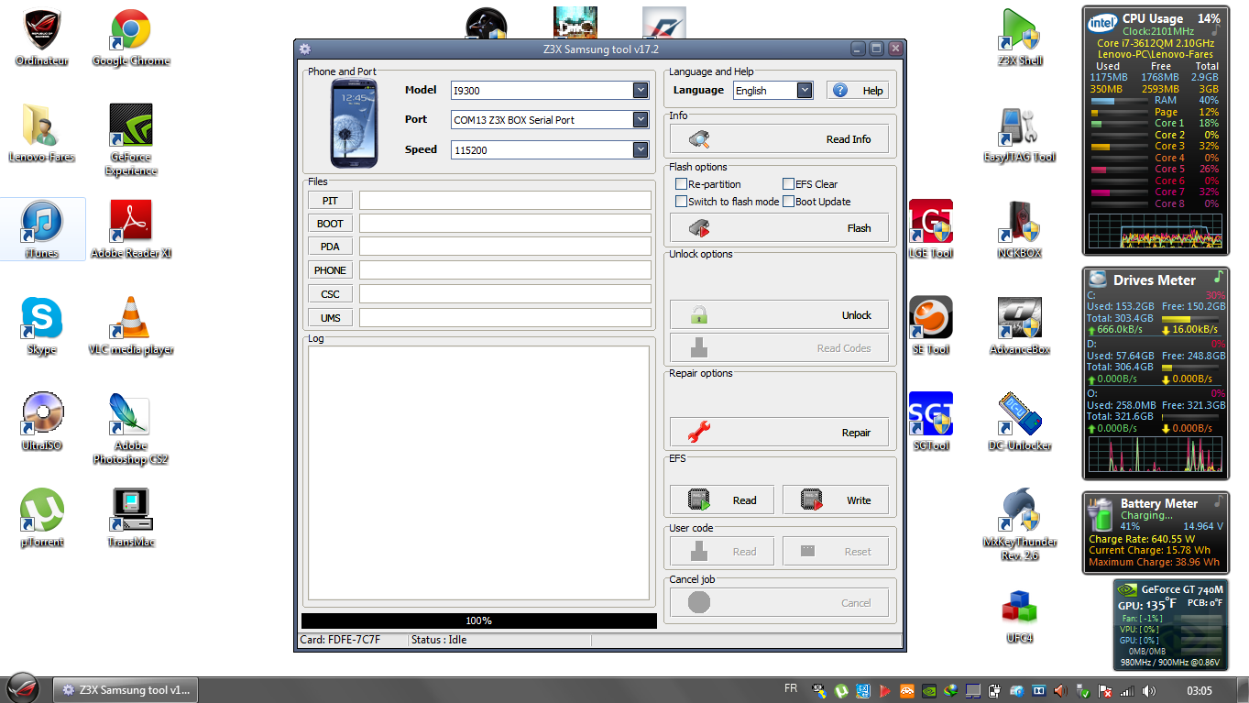Open the AdvanceBox desktop icon

click(x=1019, y=326)
